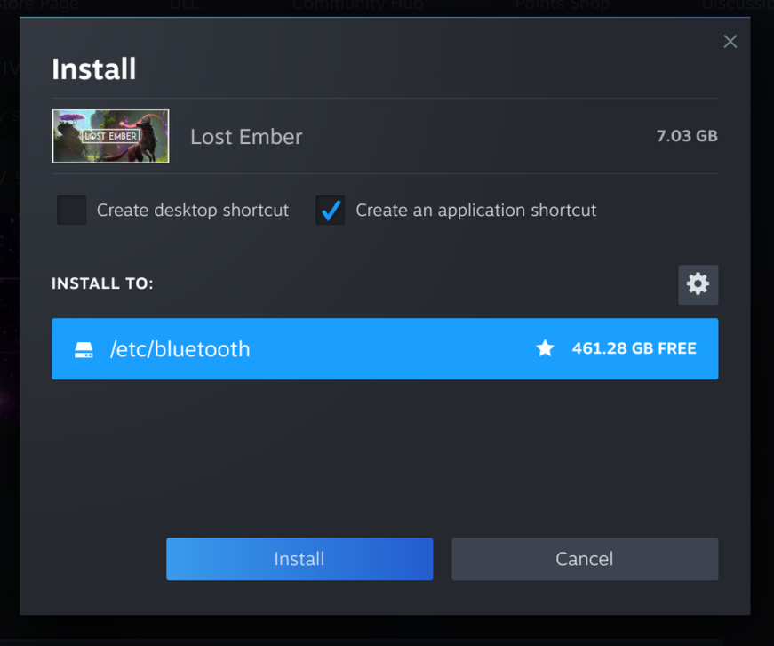Open install location settings gear
The image size is (774, 646).
(698, 284)
